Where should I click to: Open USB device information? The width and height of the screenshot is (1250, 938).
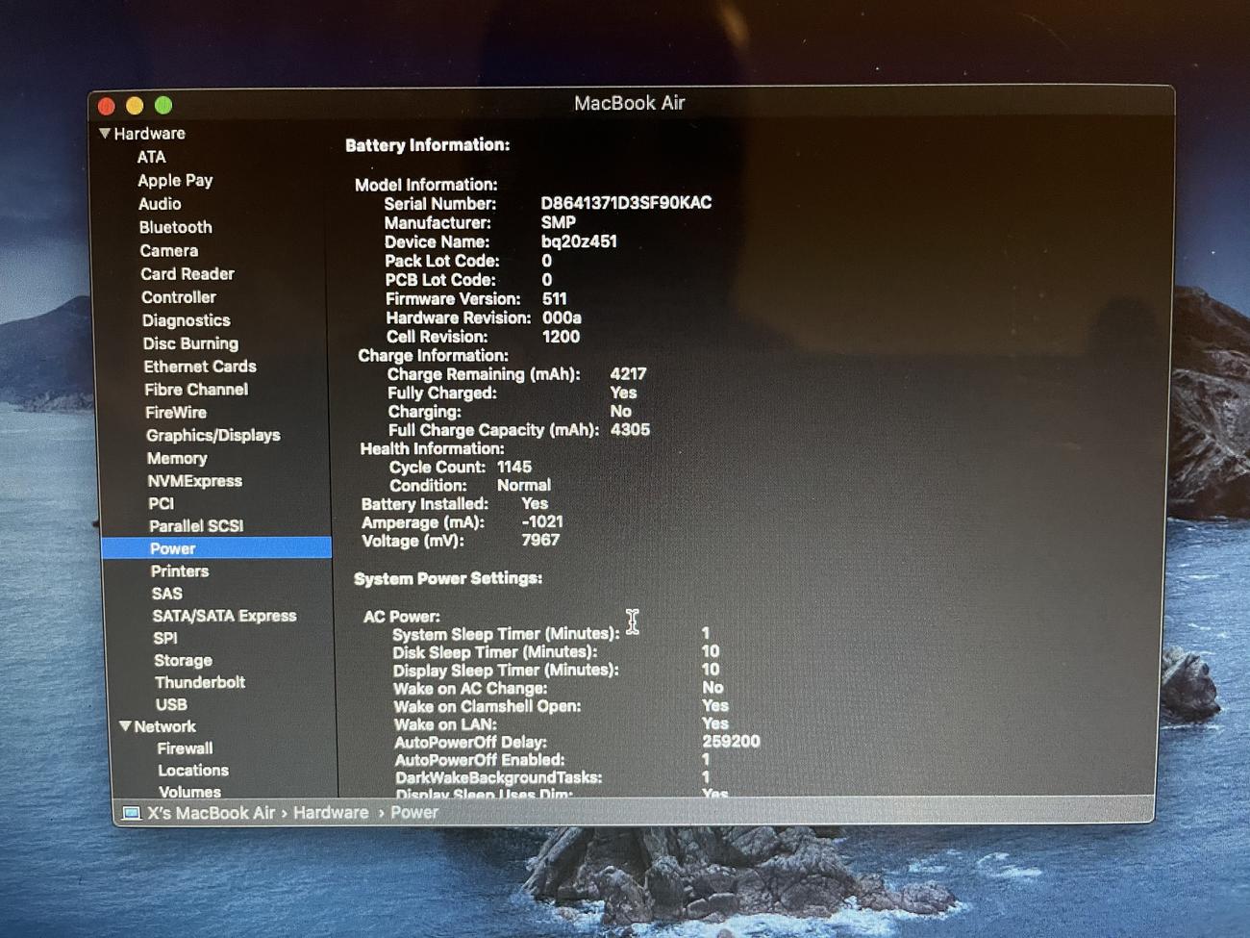click(x=171, y=704)
